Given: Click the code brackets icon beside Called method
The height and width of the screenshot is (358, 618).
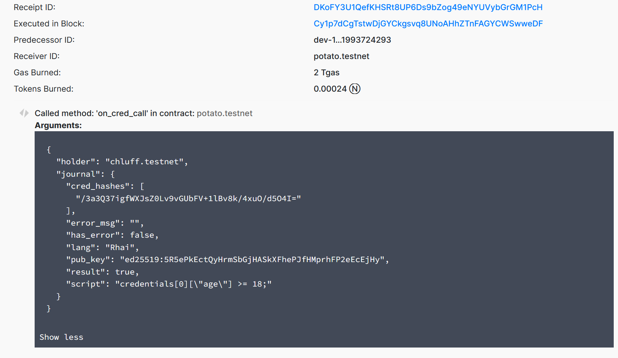Looking at the screenshot, I should (x=24, y=113).
